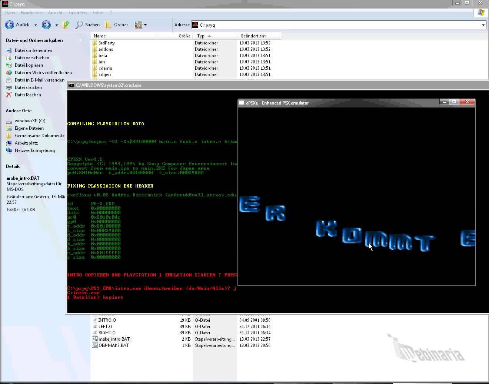Open the Ansichten view mode icon
Viewport: 489px width, 384px height.
(x=139, y=25)
